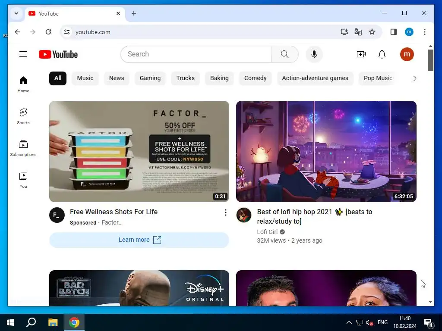Click the Chrome taskbar icon
Viewport: 442px width, 331px height.
(74, 322)
